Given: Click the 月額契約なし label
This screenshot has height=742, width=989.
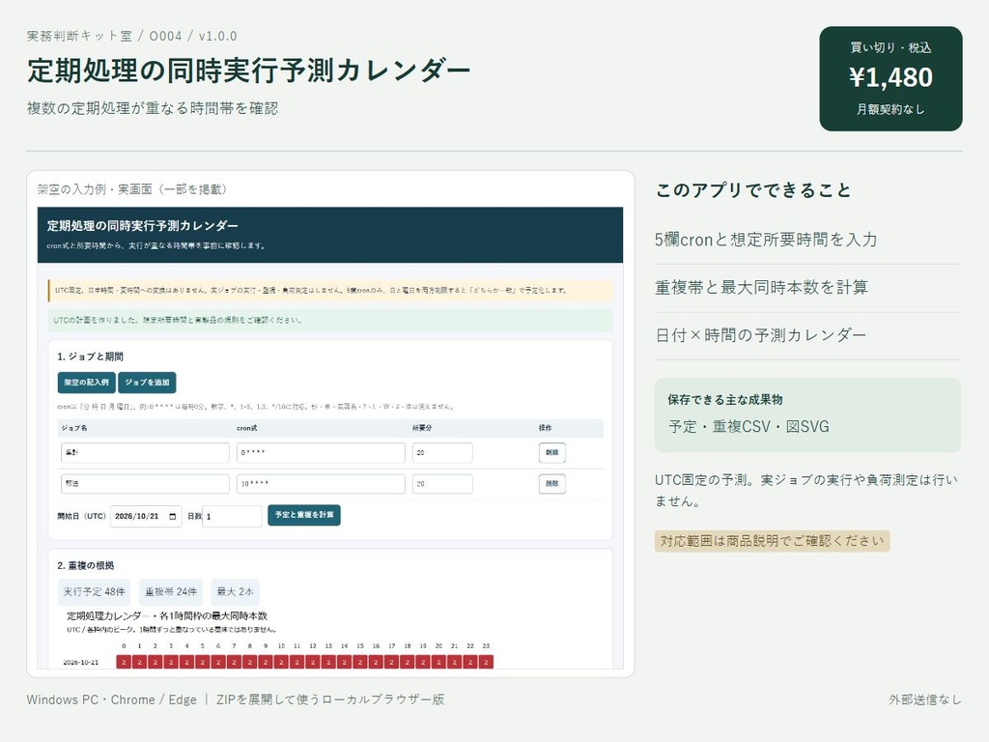Looking at the screenshot, I should pyautogui.click(x=890, y=109).
